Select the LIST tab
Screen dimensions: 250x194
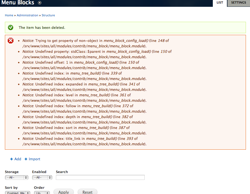[219, 2]
